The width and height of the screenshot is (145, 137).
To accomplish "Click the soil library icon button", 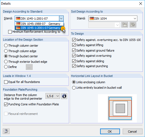I will (133, 25).
